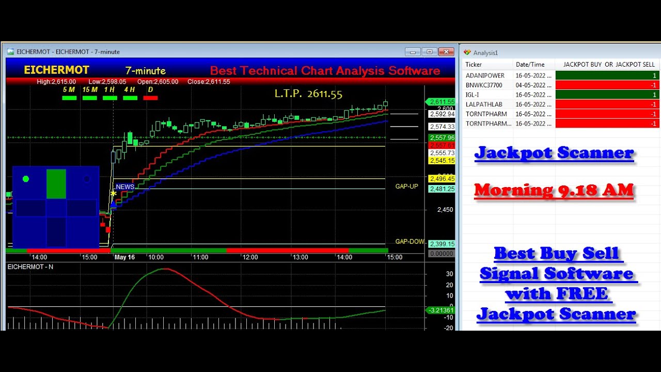
Task: Click the 2,557.96 green price label
Action: pos(442,138)
